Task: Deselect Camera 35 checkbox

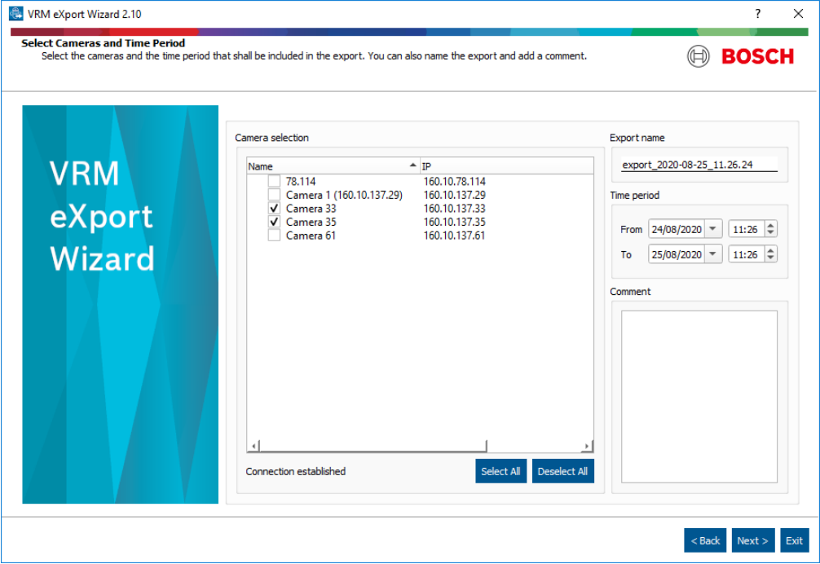Action: [x=275, y=223]
